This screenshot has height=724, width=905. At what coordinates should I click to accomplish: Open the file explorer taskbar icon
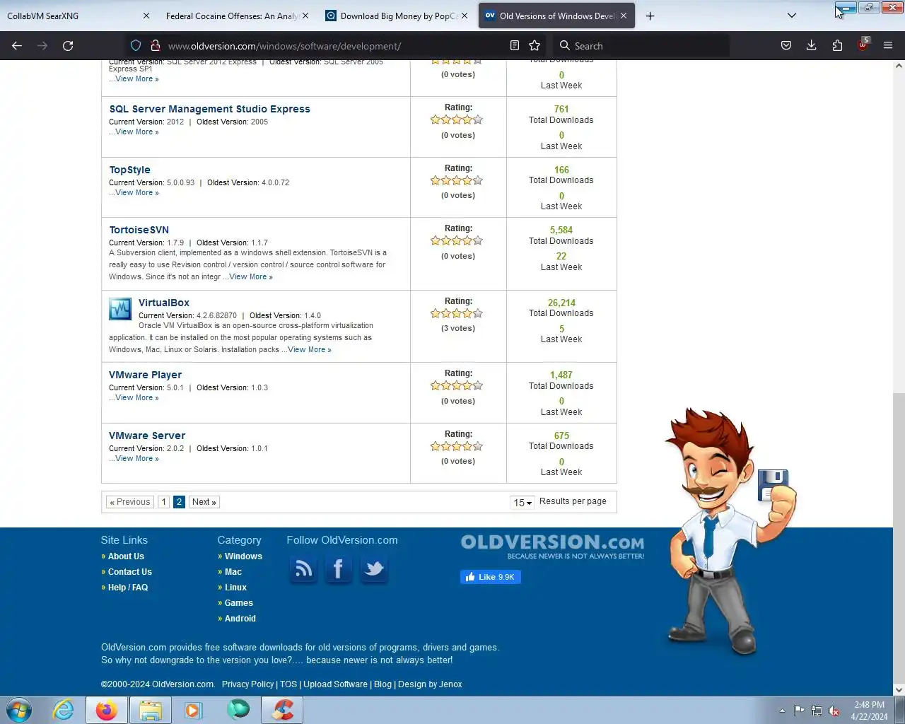[x=151, y=710]
